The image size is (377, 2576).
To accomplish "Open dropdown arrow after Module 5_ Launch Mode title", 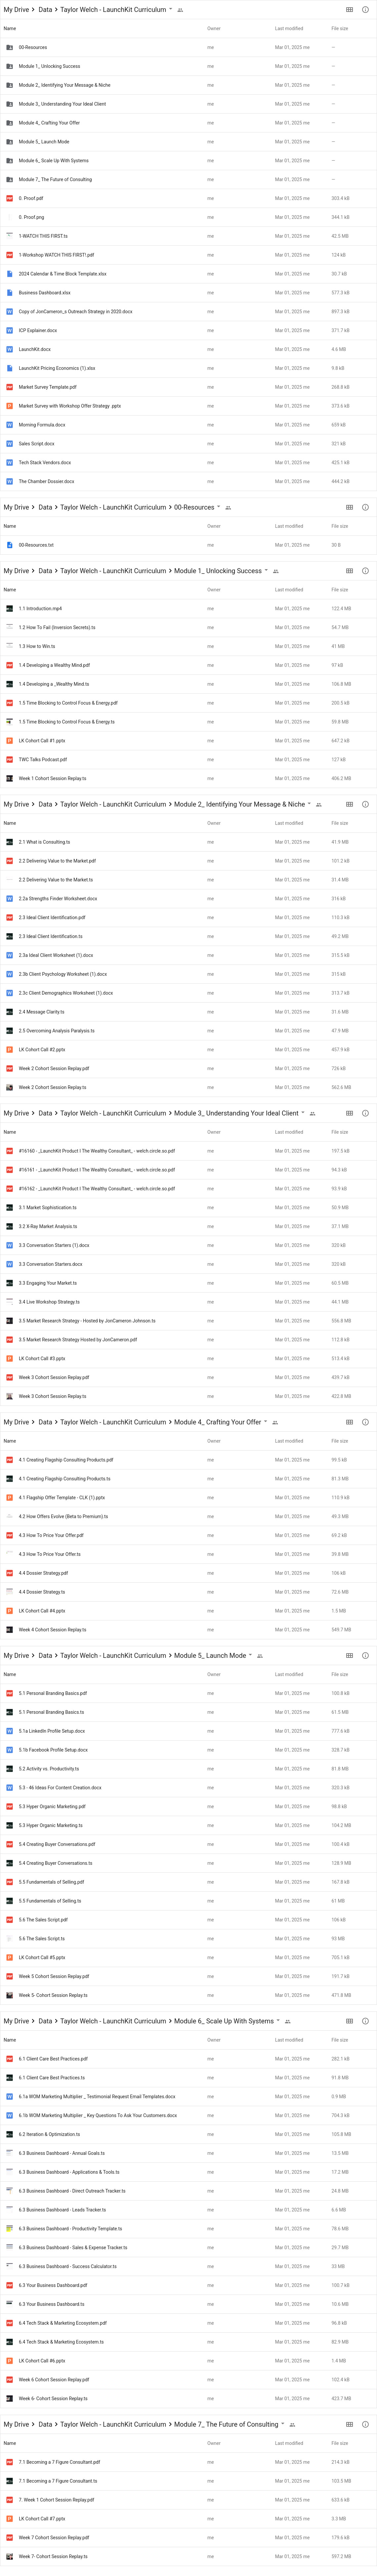I will tap(250, 1655).
